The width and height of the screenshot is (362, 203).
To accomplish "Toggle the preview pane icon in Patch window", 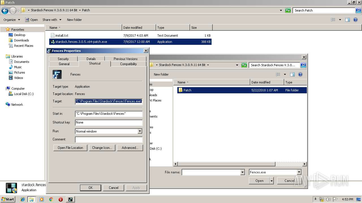I will [348, 20].
